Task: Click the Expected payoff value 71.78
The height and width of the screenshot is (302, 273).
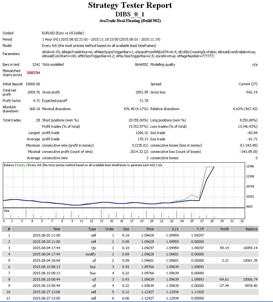Action: click(x=144, y=101)
